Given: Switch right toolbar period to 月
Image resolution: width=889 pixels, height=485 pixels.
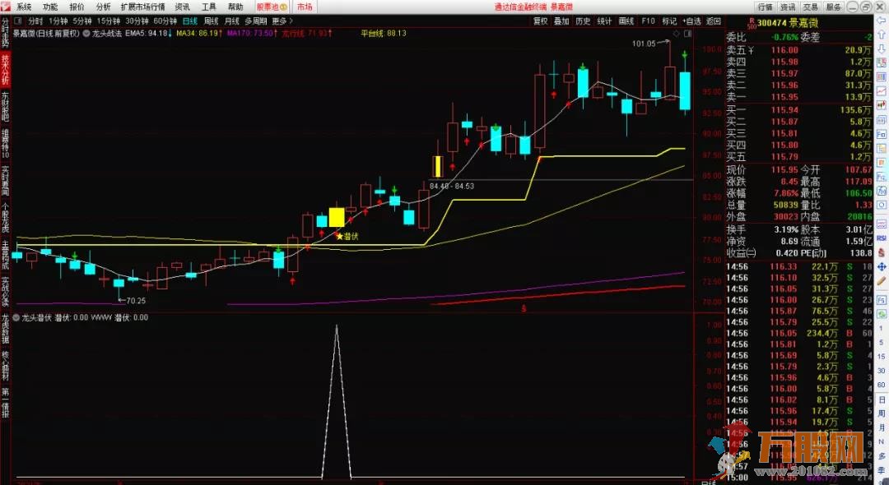Looking at the screenshot, I should (x=881, y=427).
